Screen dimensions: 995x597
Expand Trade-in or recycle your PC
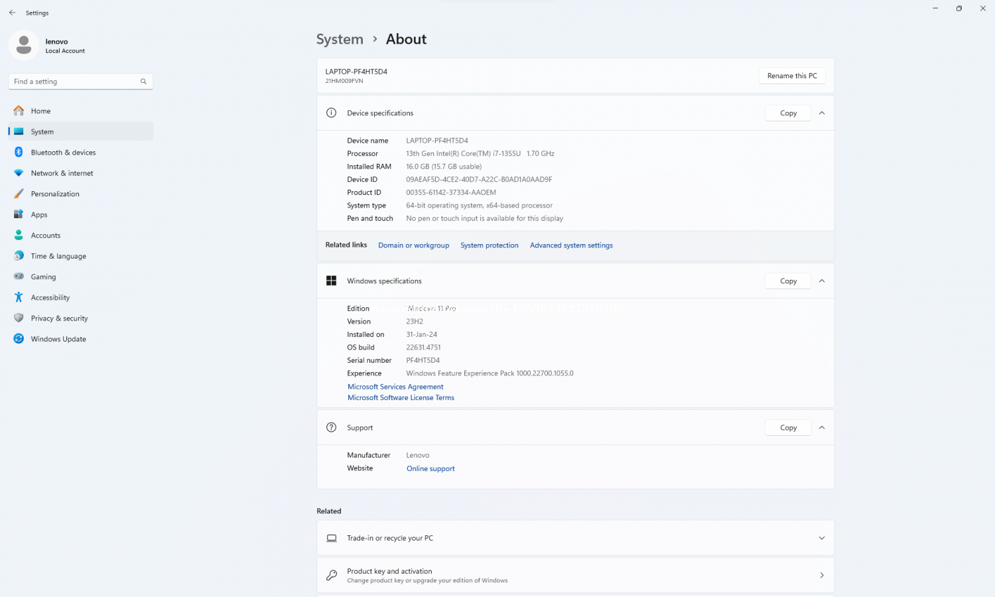point(822,538)
